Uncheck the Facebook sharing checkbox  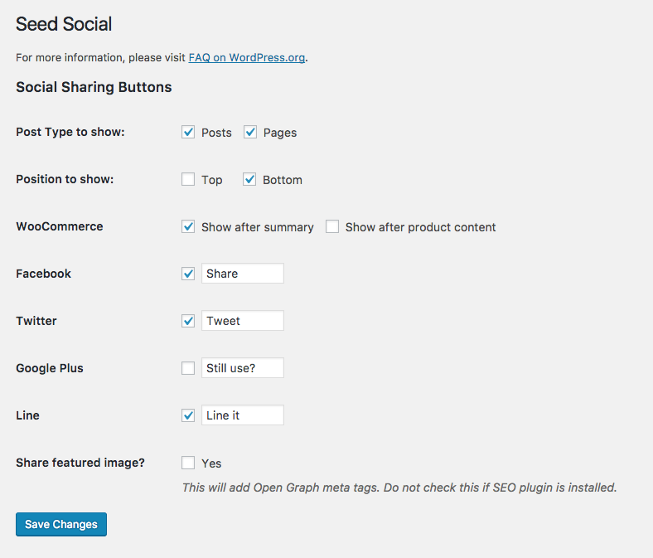click(188, 274)
